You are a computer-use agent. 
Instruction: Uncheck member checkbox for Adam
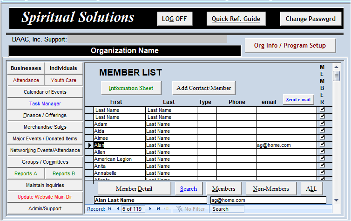[x=322, y=124]
